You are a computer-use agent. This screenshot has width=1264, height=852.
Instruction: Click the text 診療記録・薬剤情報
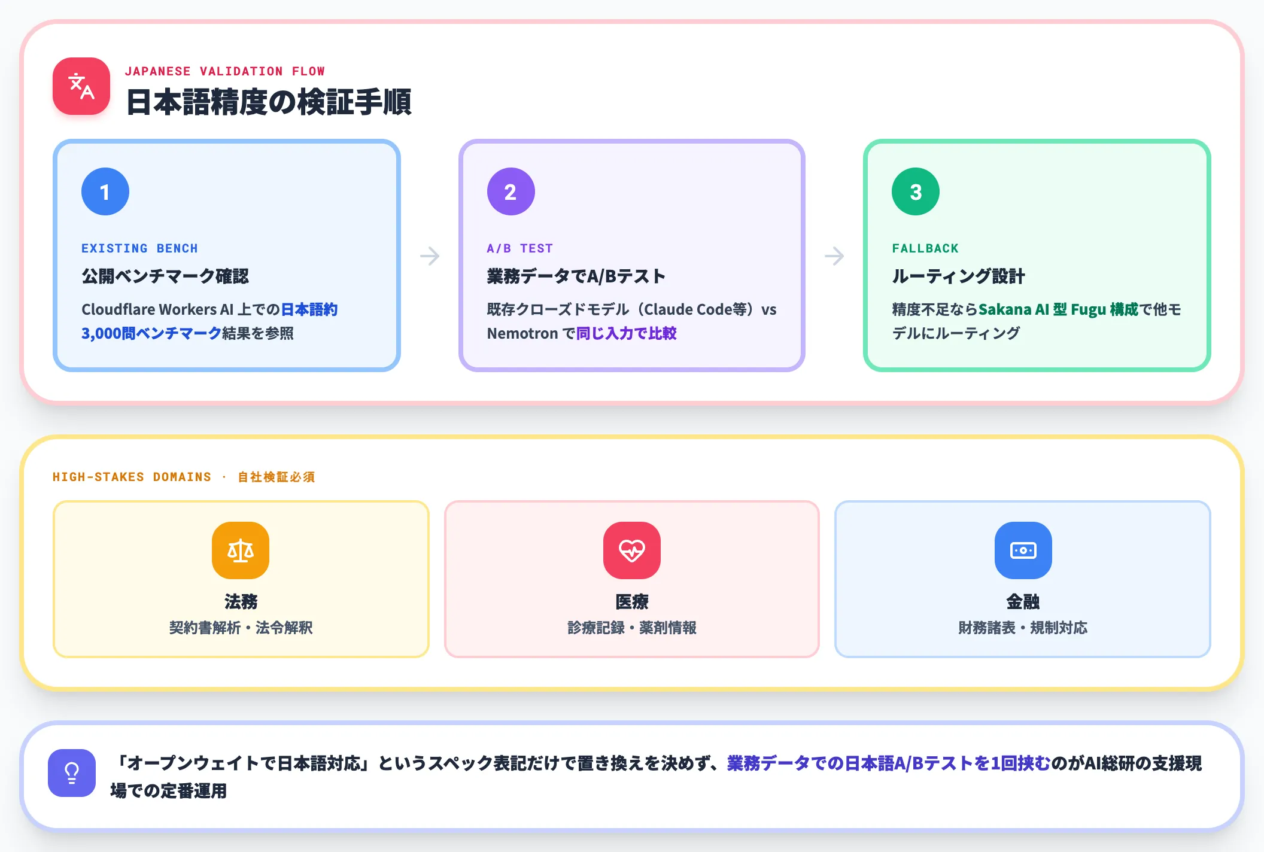coord(632,628)
